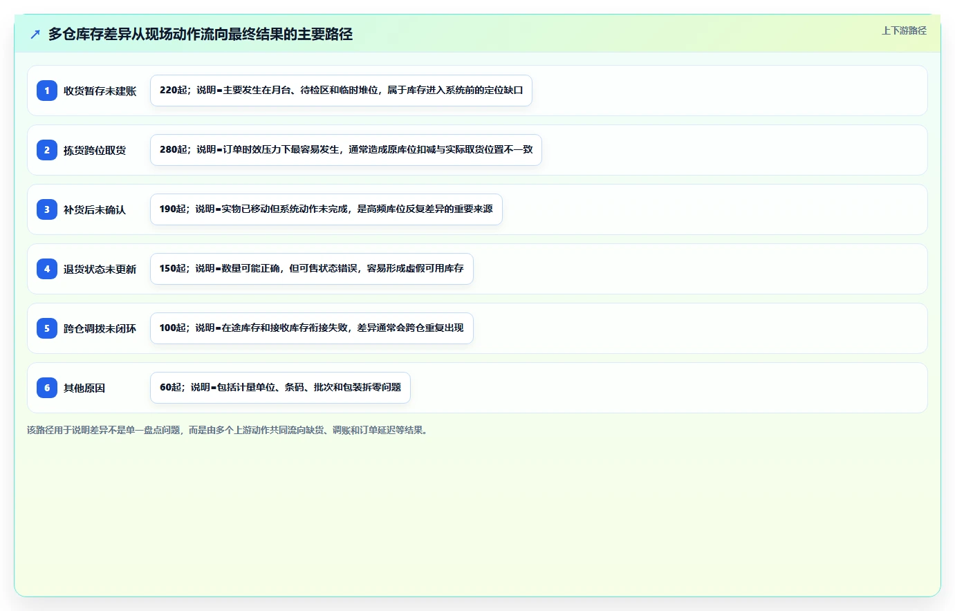Click the 跨仓调拨未闭环 step label
Screen dimensions: 955x611
[x=100, y=328]
